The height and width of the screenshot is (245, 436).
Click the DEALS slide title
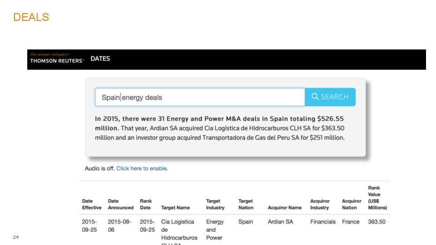[x=31, y=17]
